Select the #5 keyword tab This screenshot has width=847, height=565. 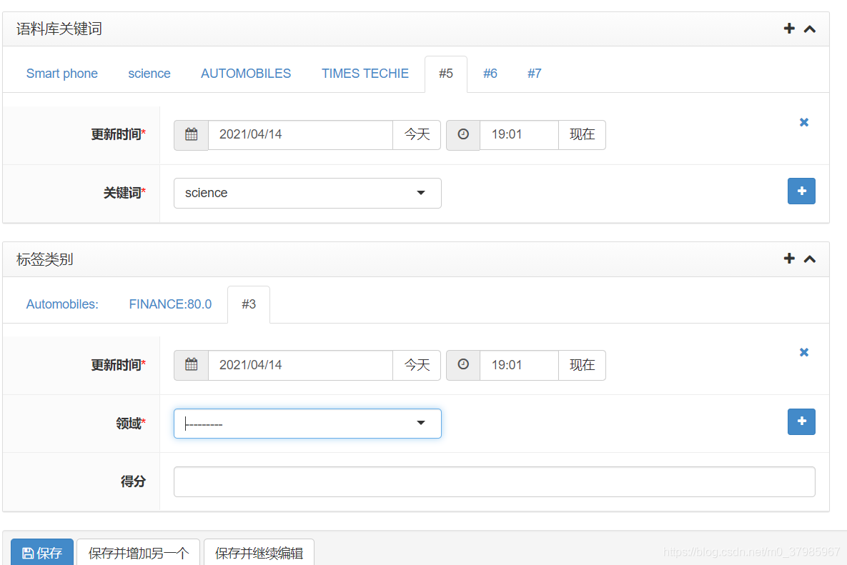[x=445, y=74]
